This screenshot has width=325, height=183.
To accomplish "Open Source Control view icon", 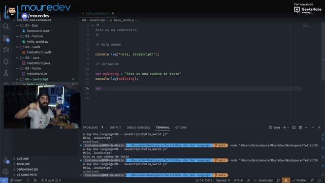I will coord(6,38).
